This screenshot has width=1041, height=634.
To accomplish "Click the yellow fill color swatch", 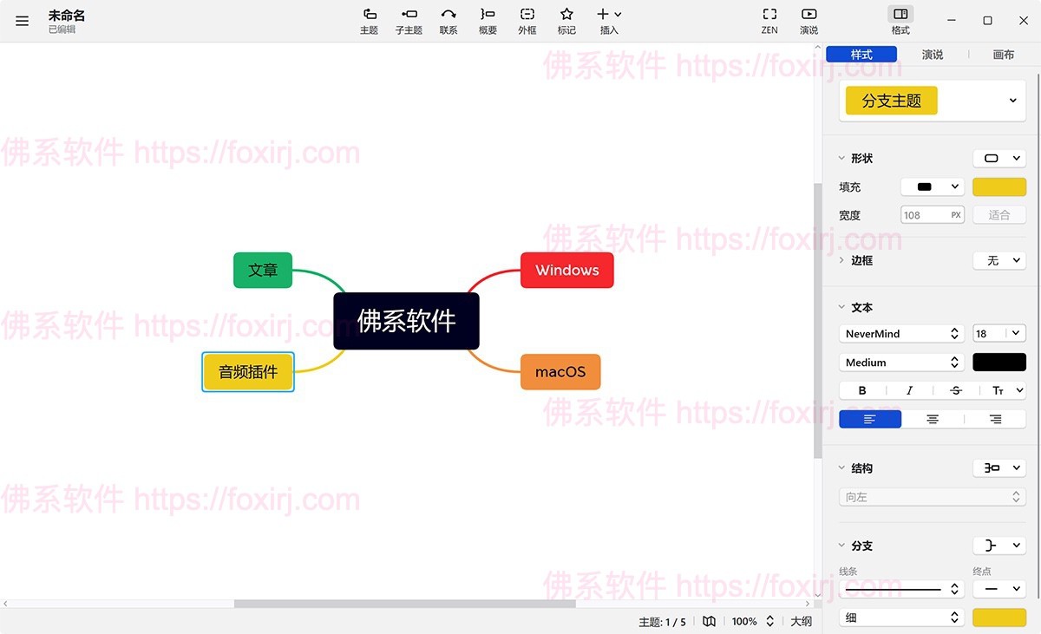I will point(998,186).
